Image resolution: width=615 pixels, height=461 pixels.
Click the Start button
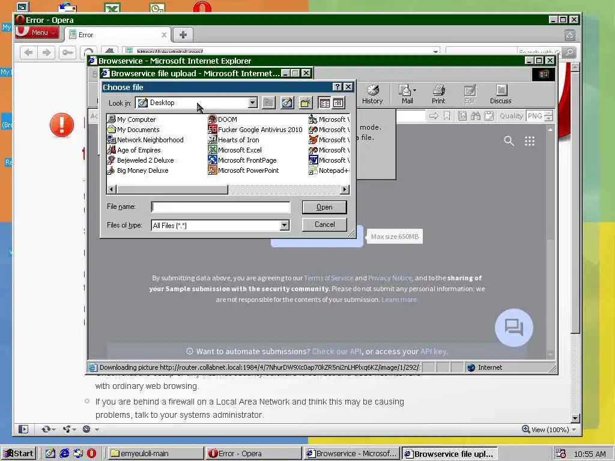click(x=19, y=454)
